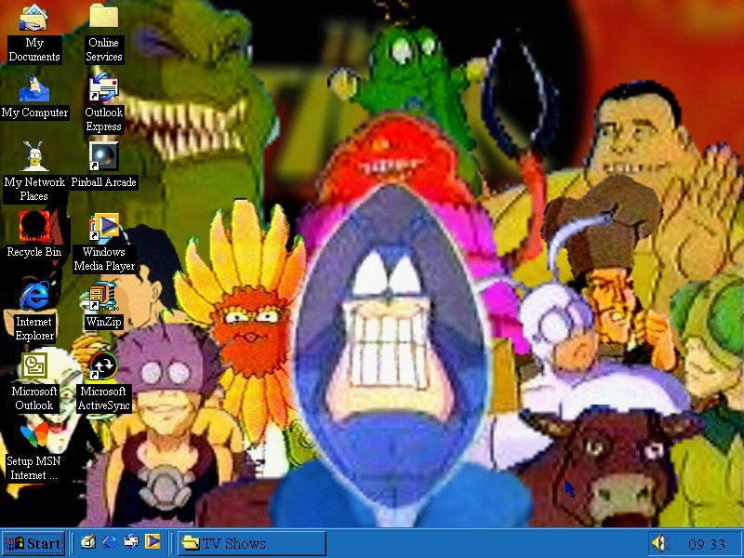The height and width of the screenshot is (558, 744).
Task: Switch to the TV Shows taskbar window
Action: [251, 543]
